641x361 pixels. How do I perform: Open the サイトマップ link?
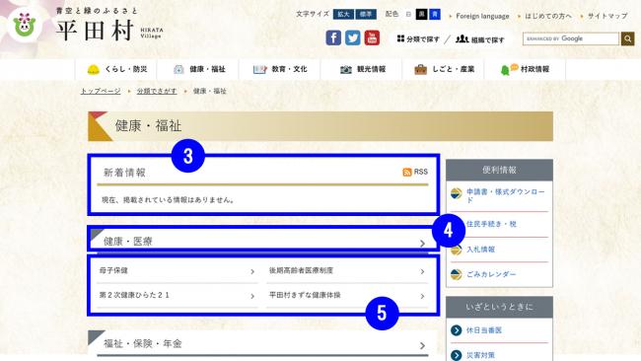tap(607, 17)
